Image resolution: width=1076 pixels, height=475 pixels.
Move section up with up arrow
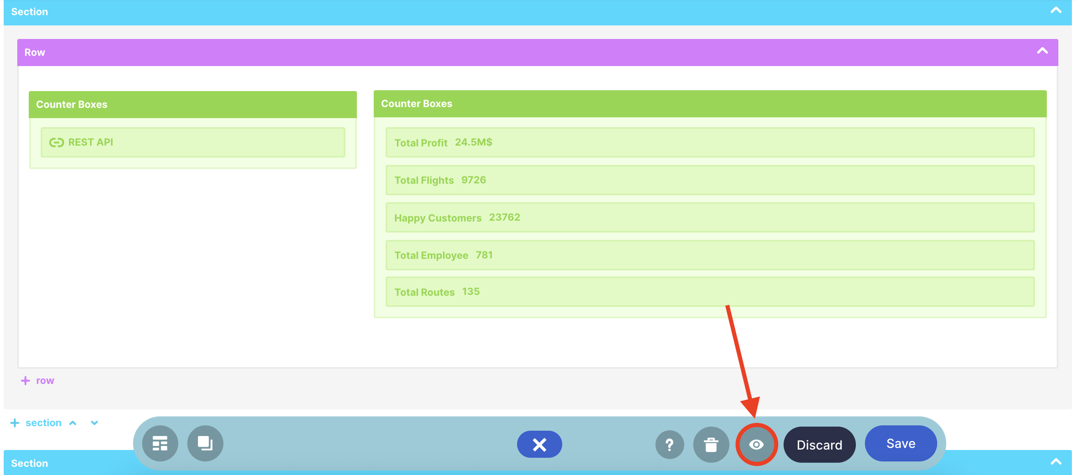pyautogui.click(x=73, y=423)
